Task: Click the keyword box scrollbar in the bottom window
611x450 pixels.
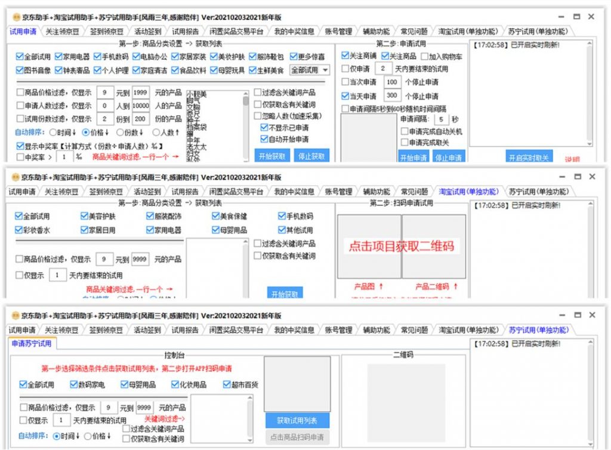Action: click(249, 419)
